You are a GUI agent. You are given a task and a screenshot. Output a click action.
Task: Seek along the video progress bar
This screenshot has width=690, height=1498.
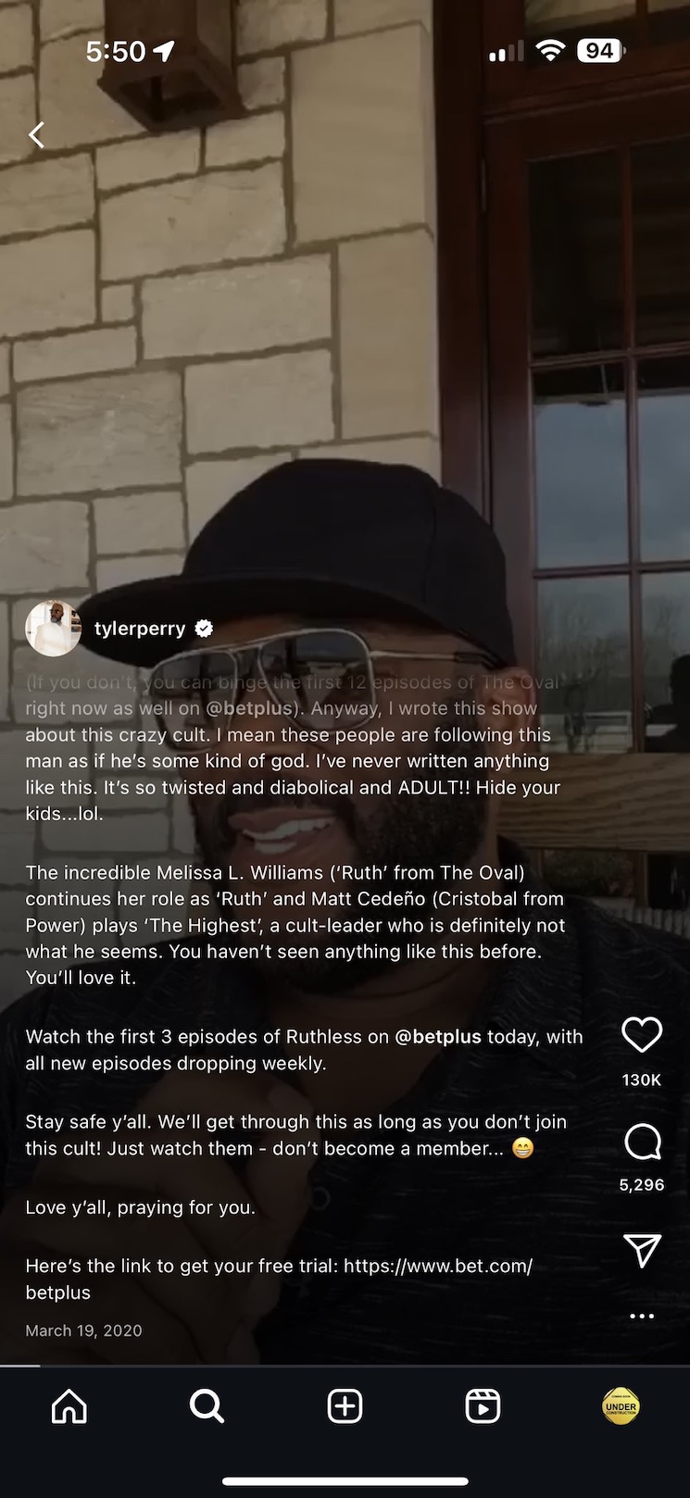coord(345,1366)
